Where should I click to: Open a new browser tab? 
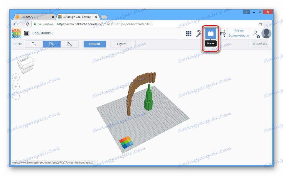click(104, 17)
